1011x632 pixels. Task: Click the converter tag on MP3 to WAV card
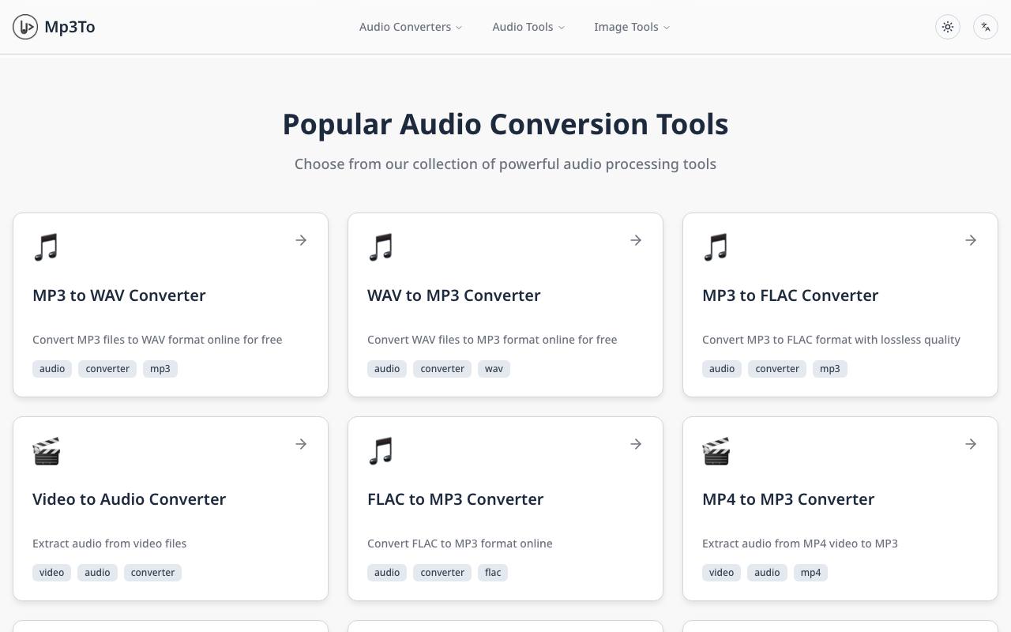pyautogui.click(x=107, y=369)
